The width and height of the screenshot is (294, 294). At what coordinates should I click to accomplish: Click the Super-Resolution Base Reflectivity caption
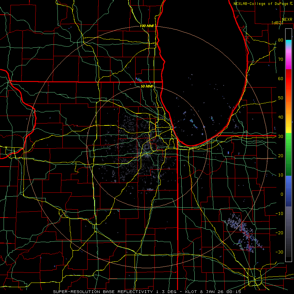click(147, 292)
